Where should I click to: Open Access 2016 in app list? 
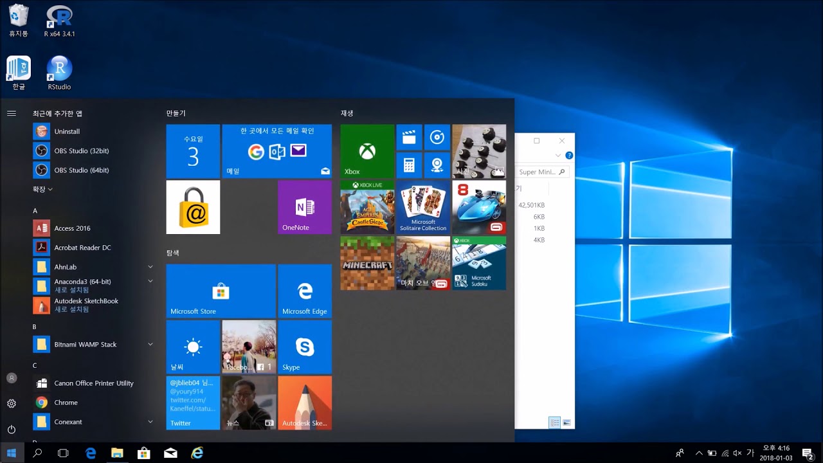[95, 228]
